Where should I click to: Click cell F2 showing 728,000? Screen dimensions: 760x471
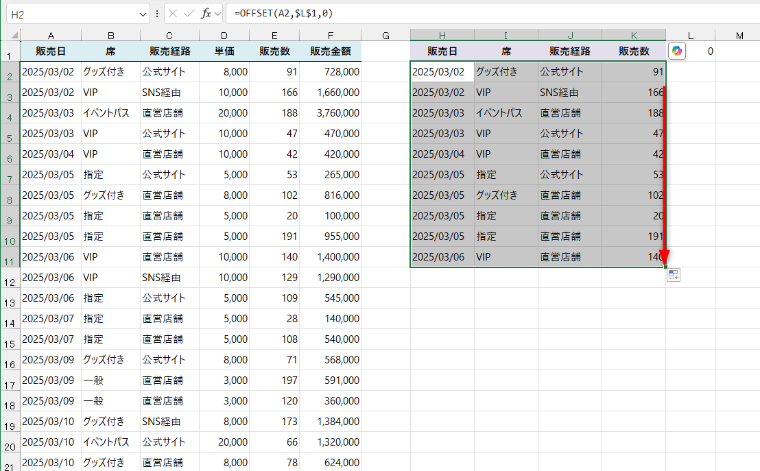pos(331,72)
